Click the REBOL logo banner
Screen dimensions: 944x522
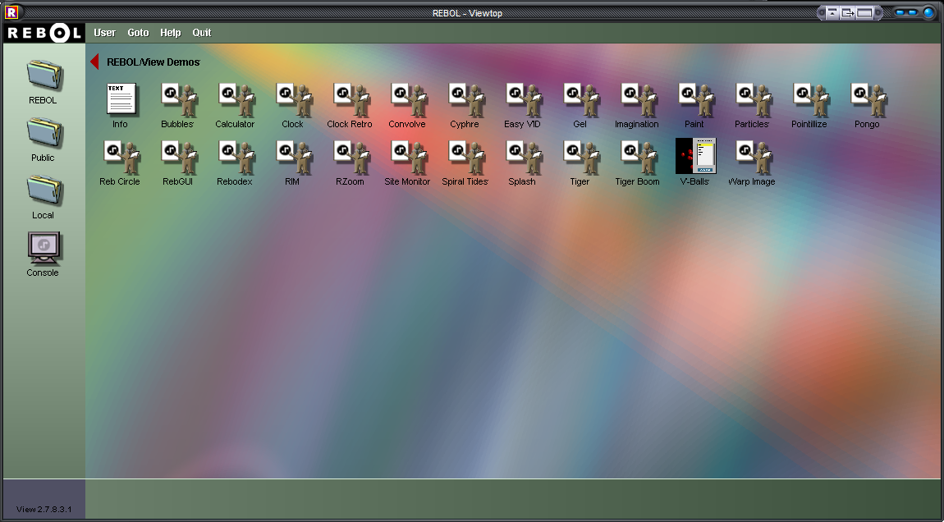[x=44, y=33]
